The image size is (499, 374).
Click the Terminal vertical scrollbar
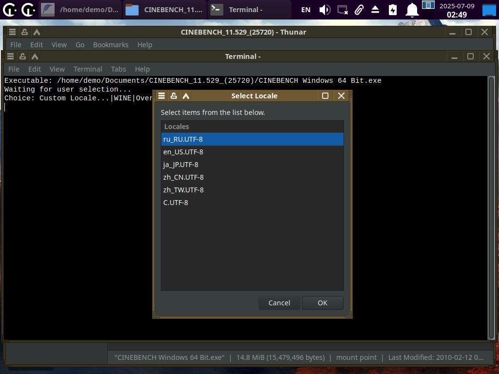click(491, 208)
